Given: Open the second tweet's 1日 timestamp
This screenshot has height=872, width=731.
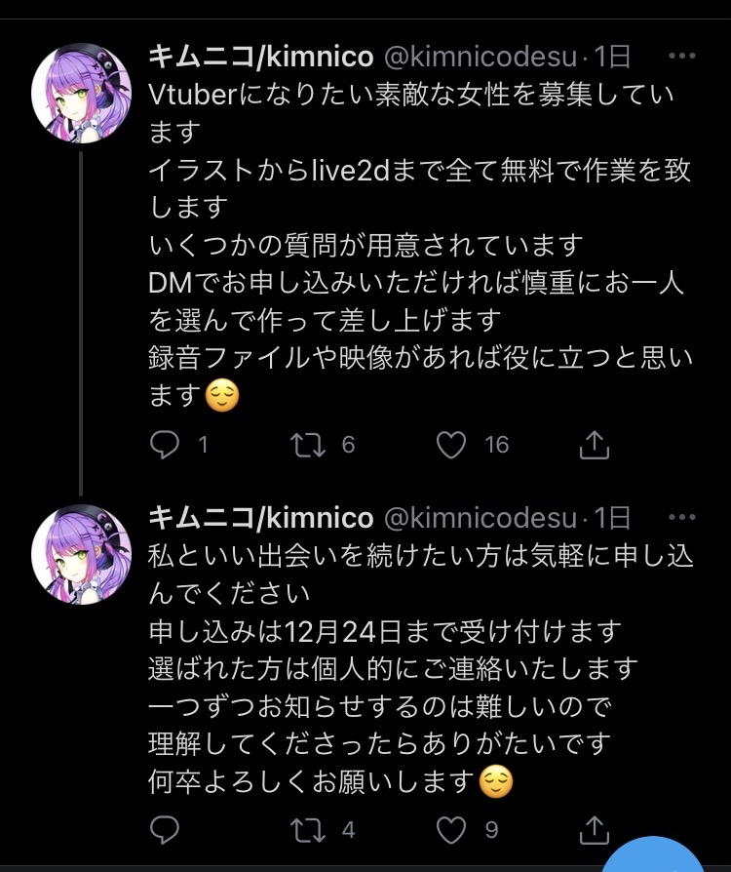Looking at the screenshot, I should coord(614,517).
